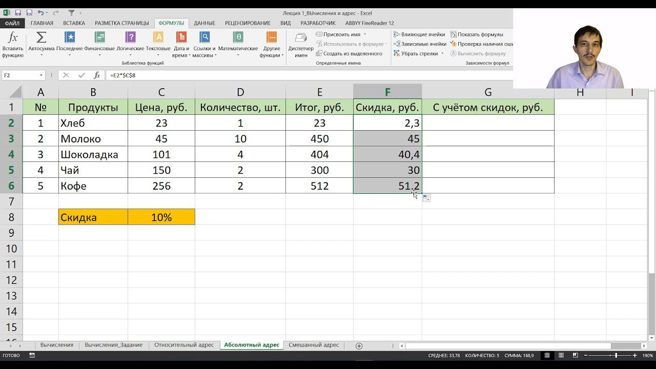
Task: Click the Excel logo icon in the title bar
Action: point(7,13)
